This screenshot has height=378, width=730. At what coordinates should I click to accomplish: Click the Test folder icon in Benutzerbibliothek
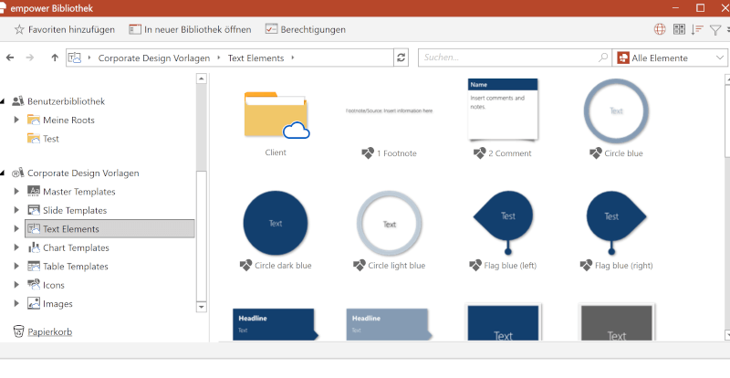[34, 139]
